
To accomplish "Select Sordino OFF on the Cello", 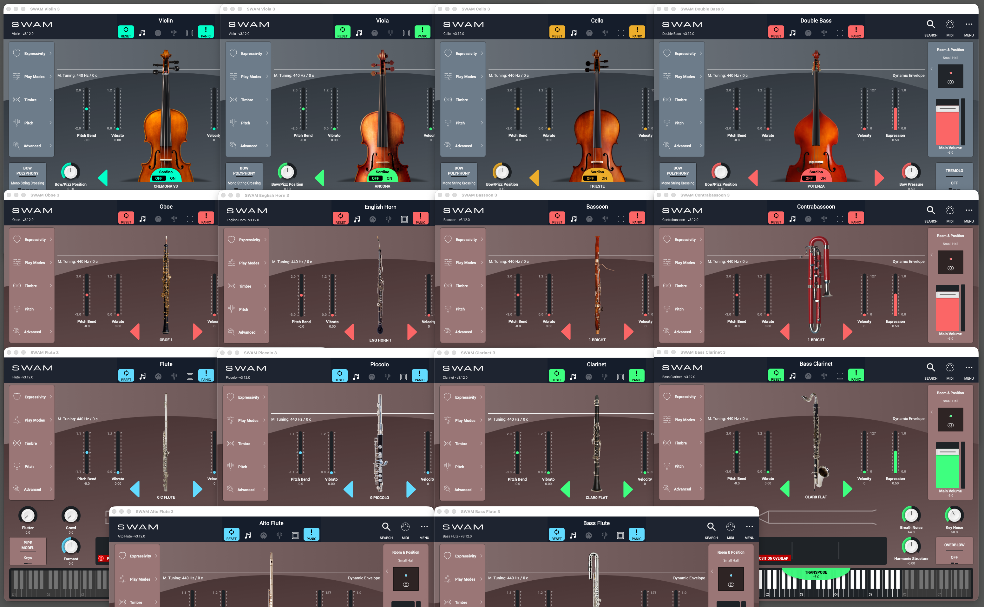I will coord(590,178).
